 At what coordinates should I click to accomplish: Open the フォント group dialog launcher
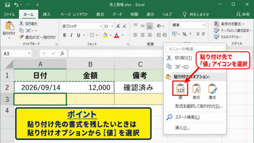128,44
